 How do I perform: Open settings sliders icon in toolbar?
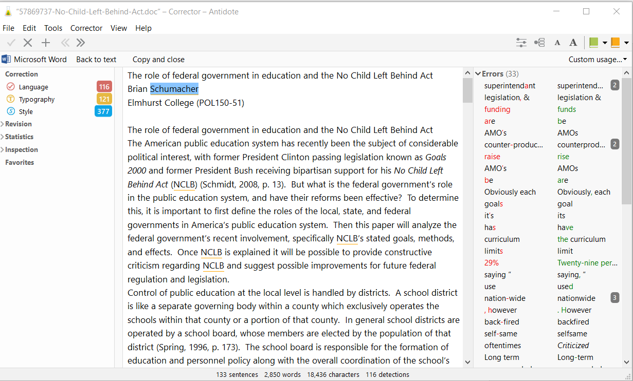[521, 43]
